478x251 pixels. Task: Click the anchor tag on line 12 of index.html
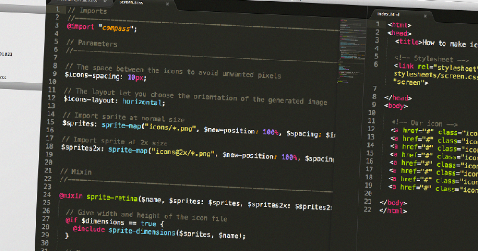(x=434, y=132)
